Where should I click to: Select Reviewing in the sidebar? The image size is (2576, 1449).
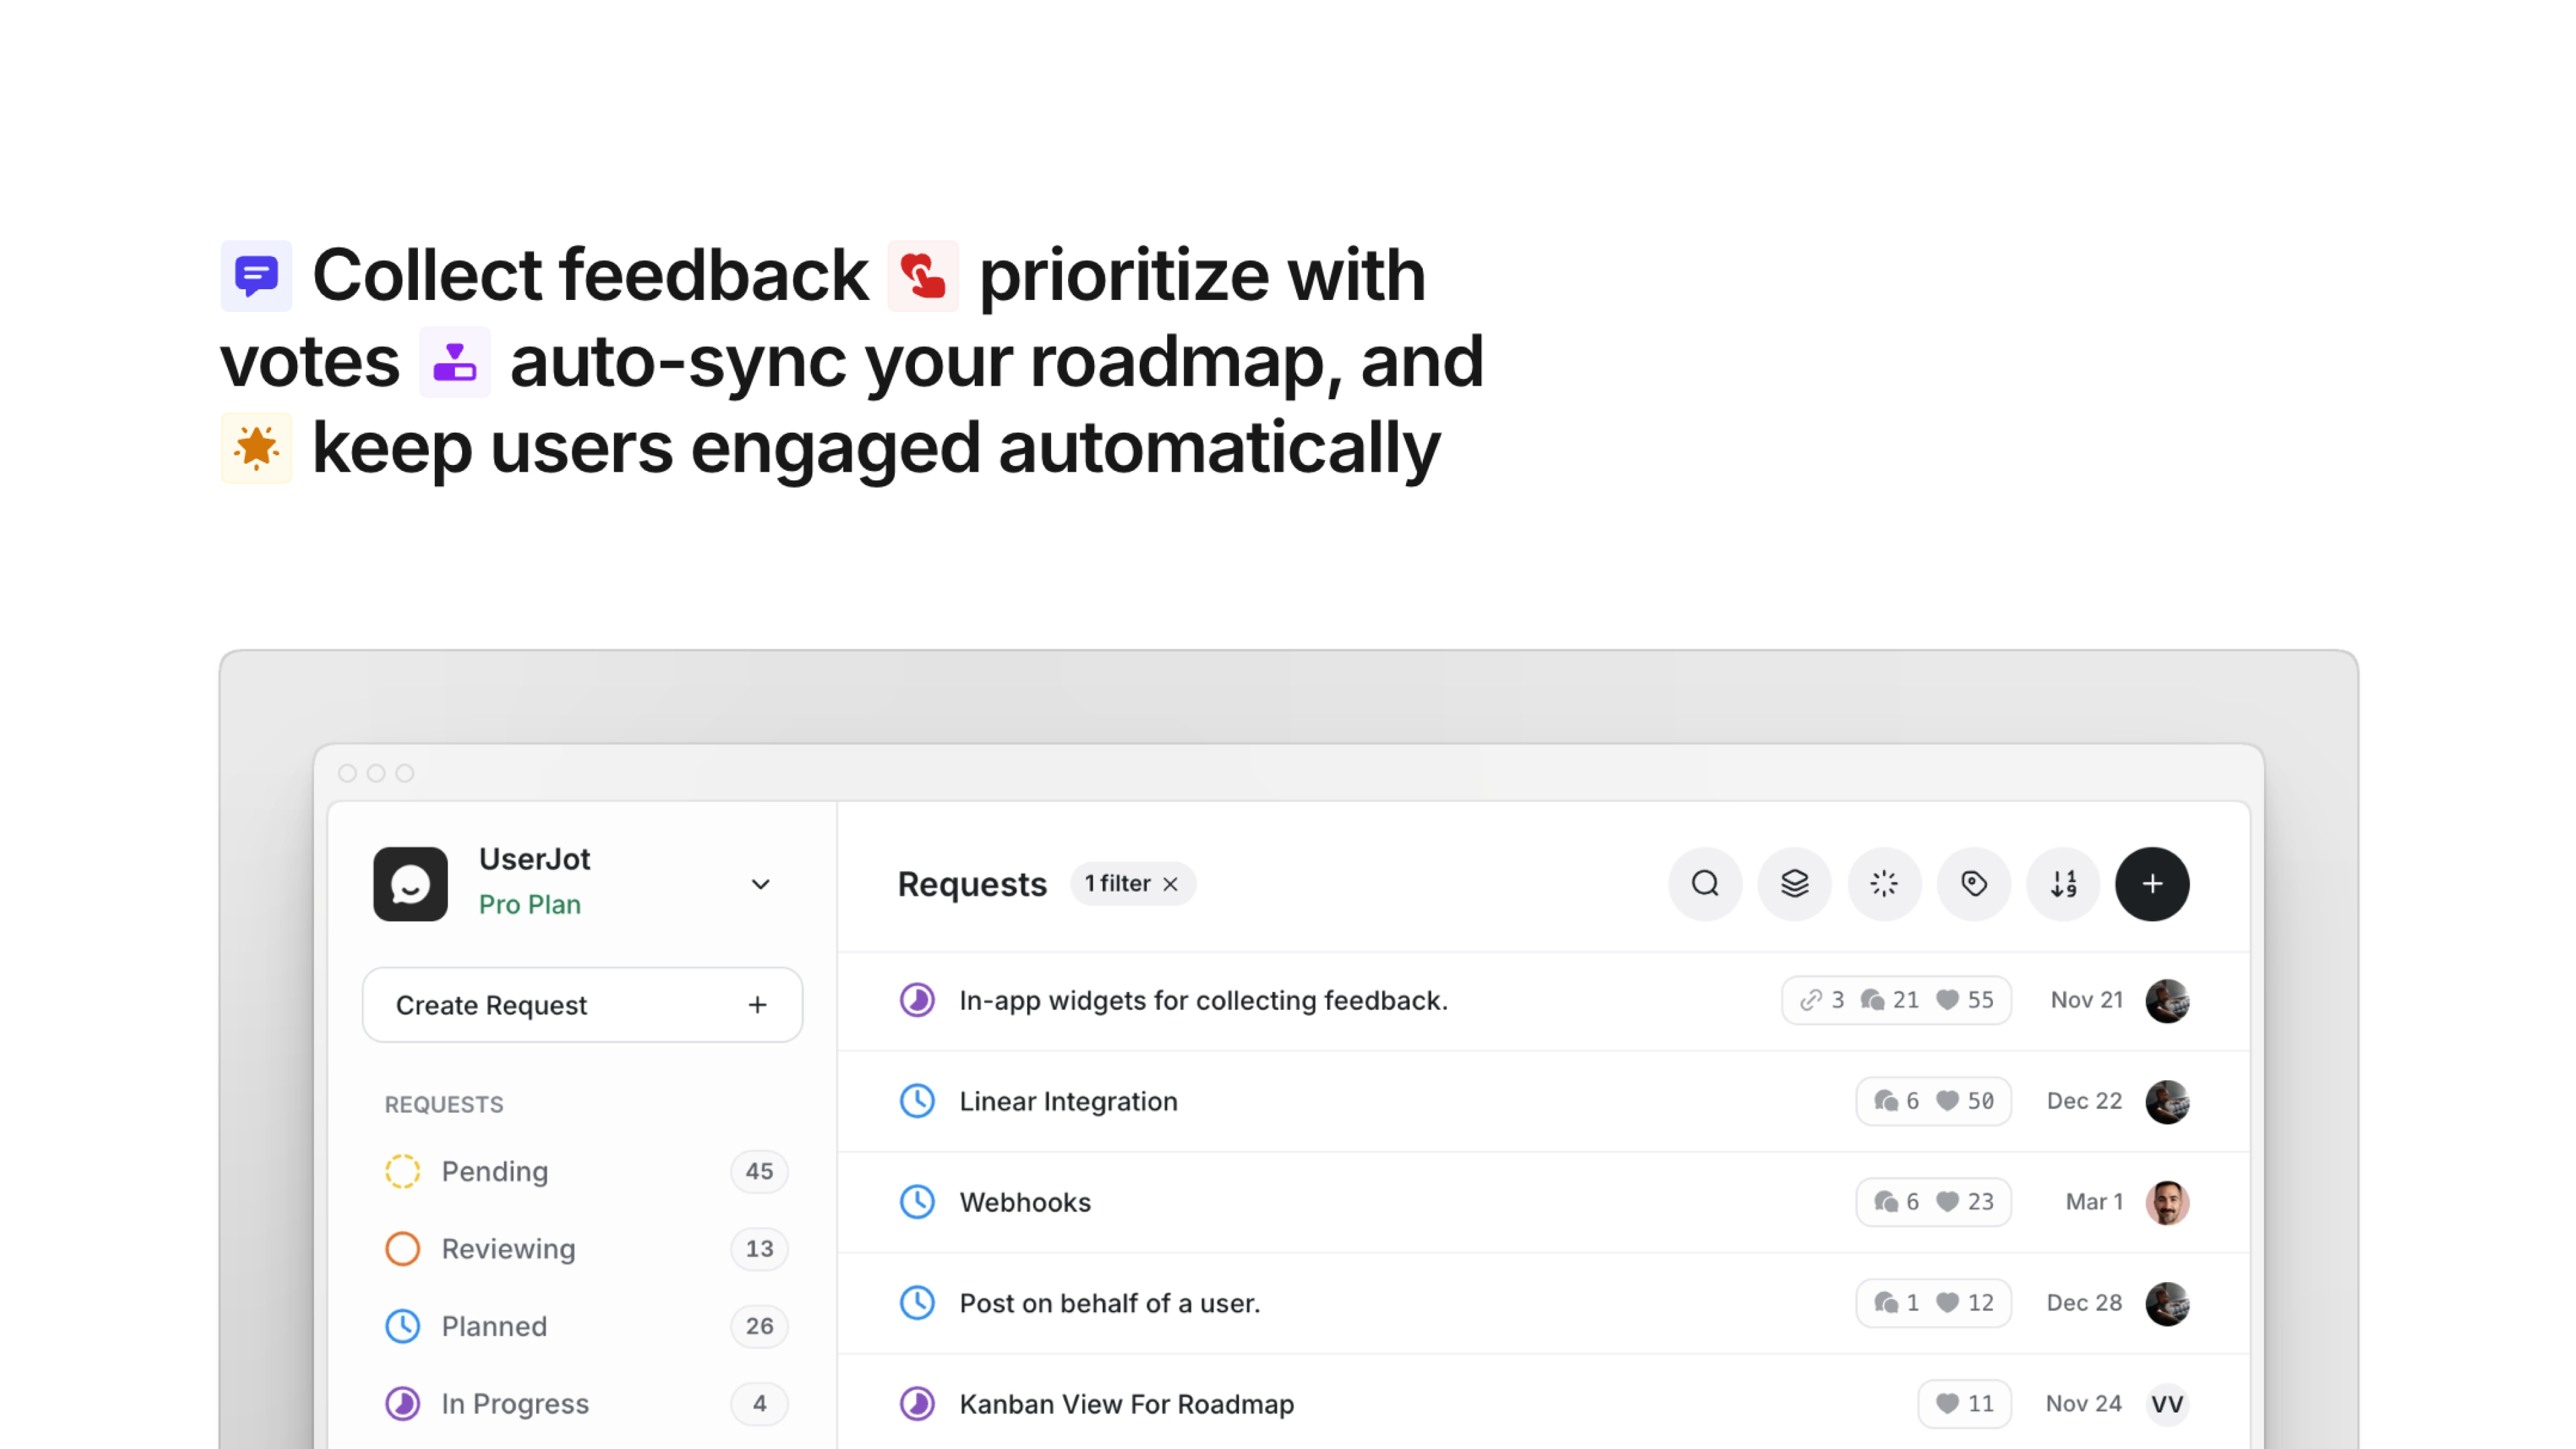(508, 1249)
